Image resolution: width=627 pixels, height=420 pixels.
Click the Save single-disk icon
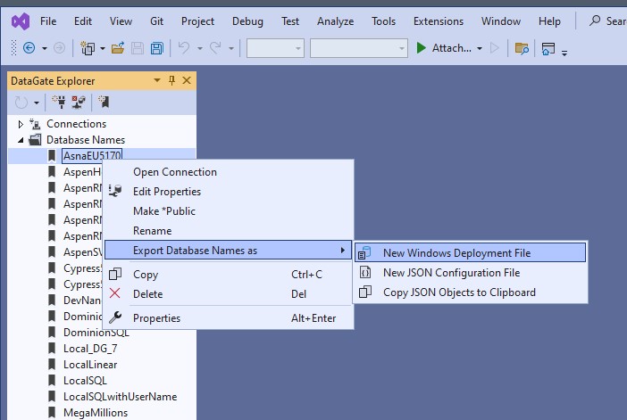tap(138, 48)
